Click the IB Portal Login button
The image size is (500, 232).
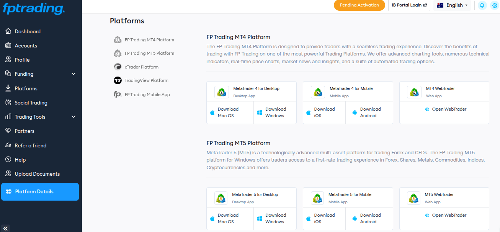tap(409, 5)
